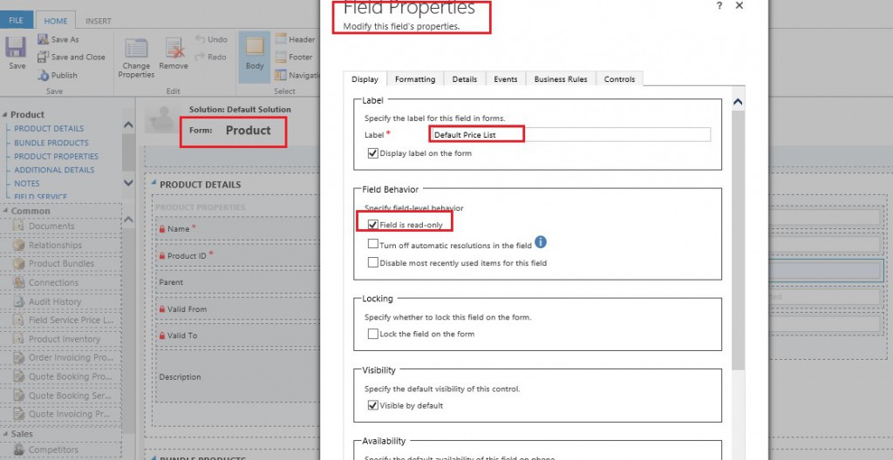Click info icon beside automatic resolutions

pos(541,242)
